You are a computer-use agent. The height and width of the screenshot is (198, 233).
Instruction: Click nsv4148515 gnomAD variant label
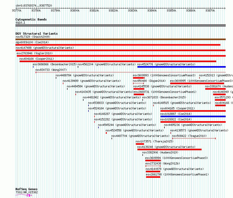(x=182, y=103)
